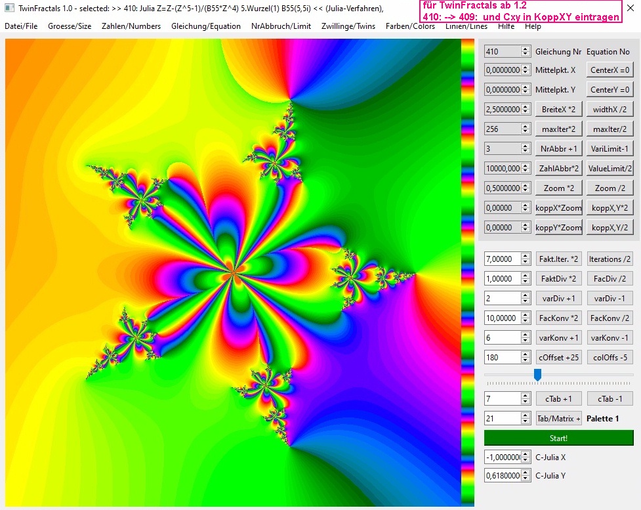Click the color offset slider handle
The image size is (641, 510).
coord(537,375)
